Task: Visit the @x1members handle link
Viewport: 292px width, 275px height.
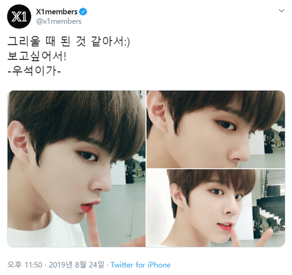Action: pyautogui.click(x=59, y=21)
